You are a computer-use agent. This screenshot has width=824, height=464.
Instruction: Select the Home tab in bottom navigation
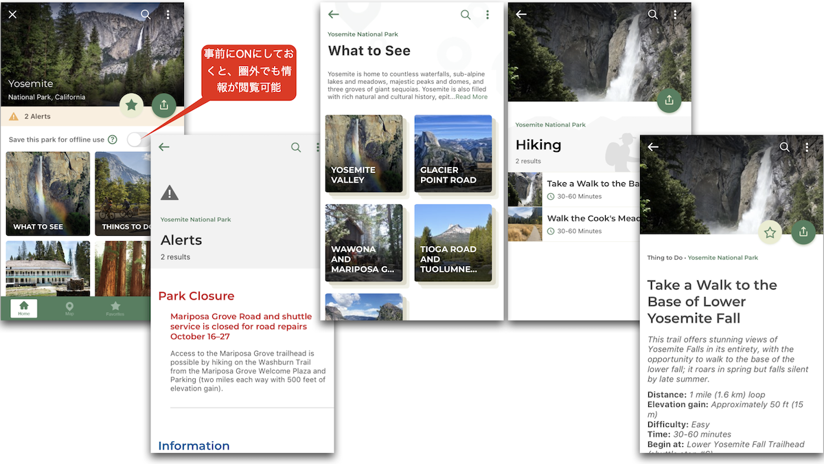pyautogui.click(x=24, y=309)
